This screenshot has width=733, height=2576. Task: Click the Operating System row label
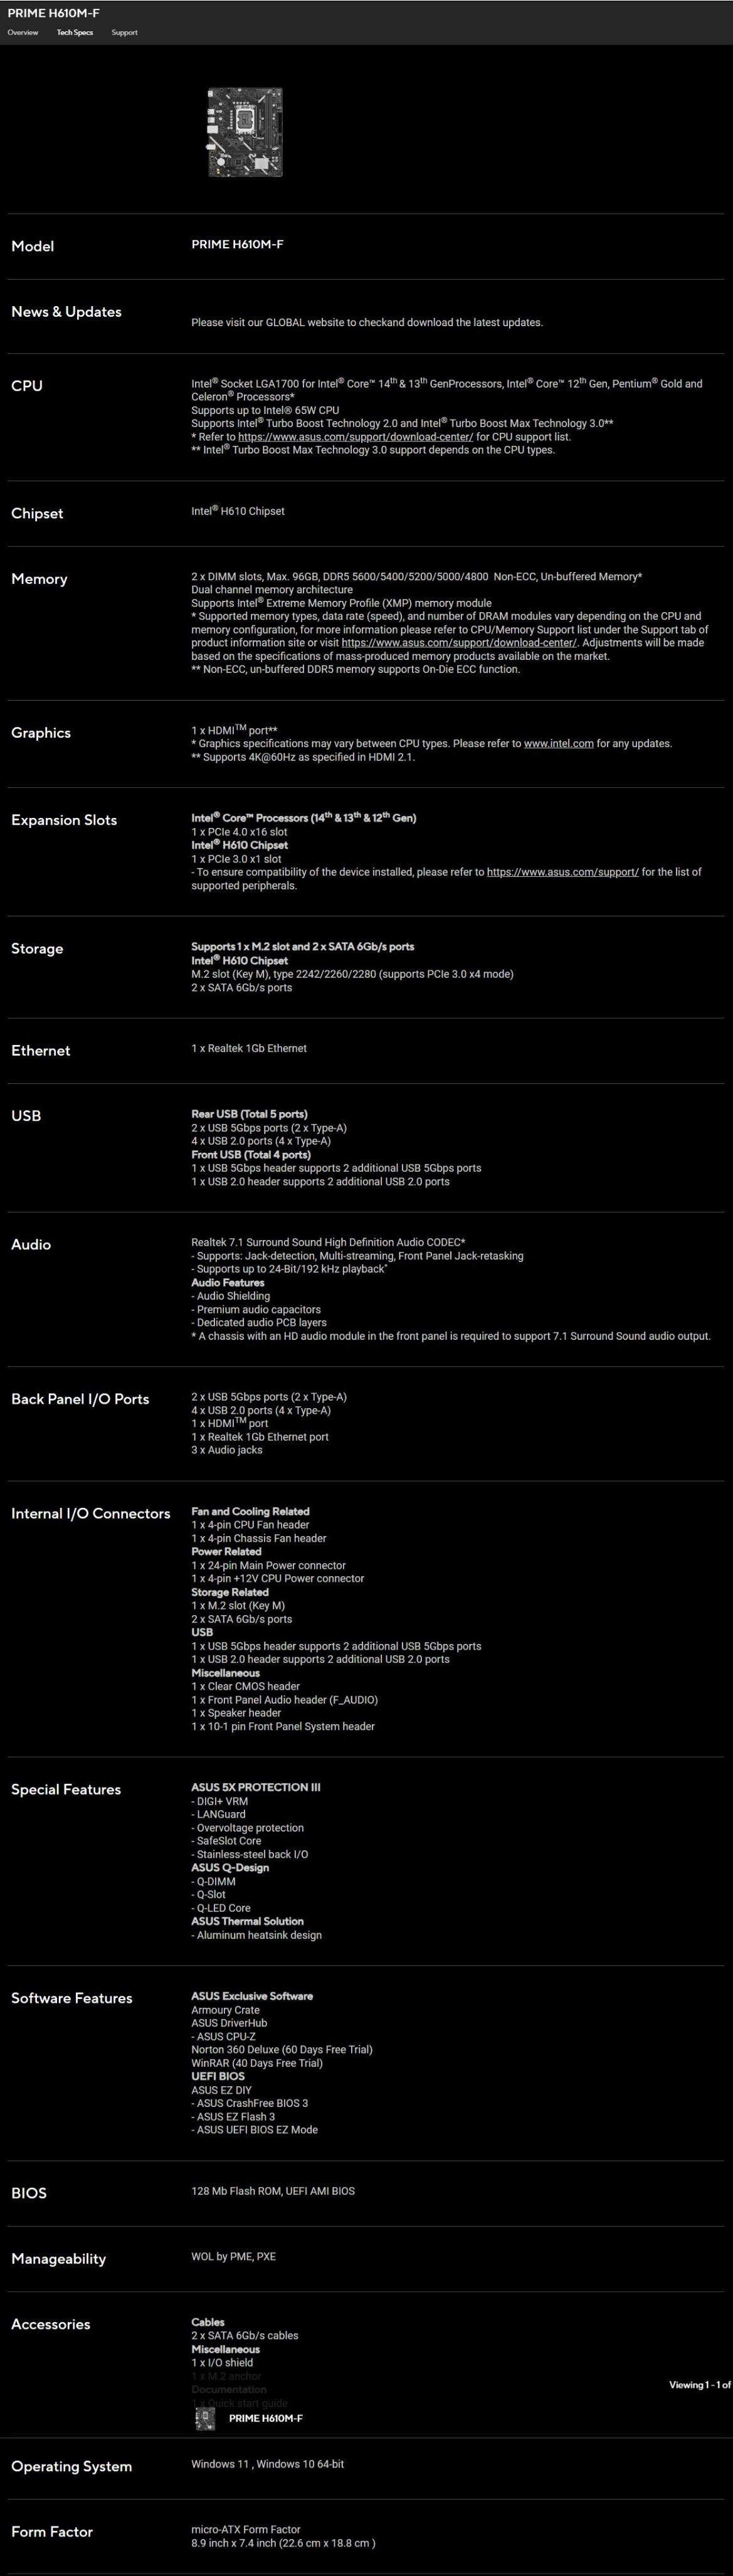point(71,2466)
